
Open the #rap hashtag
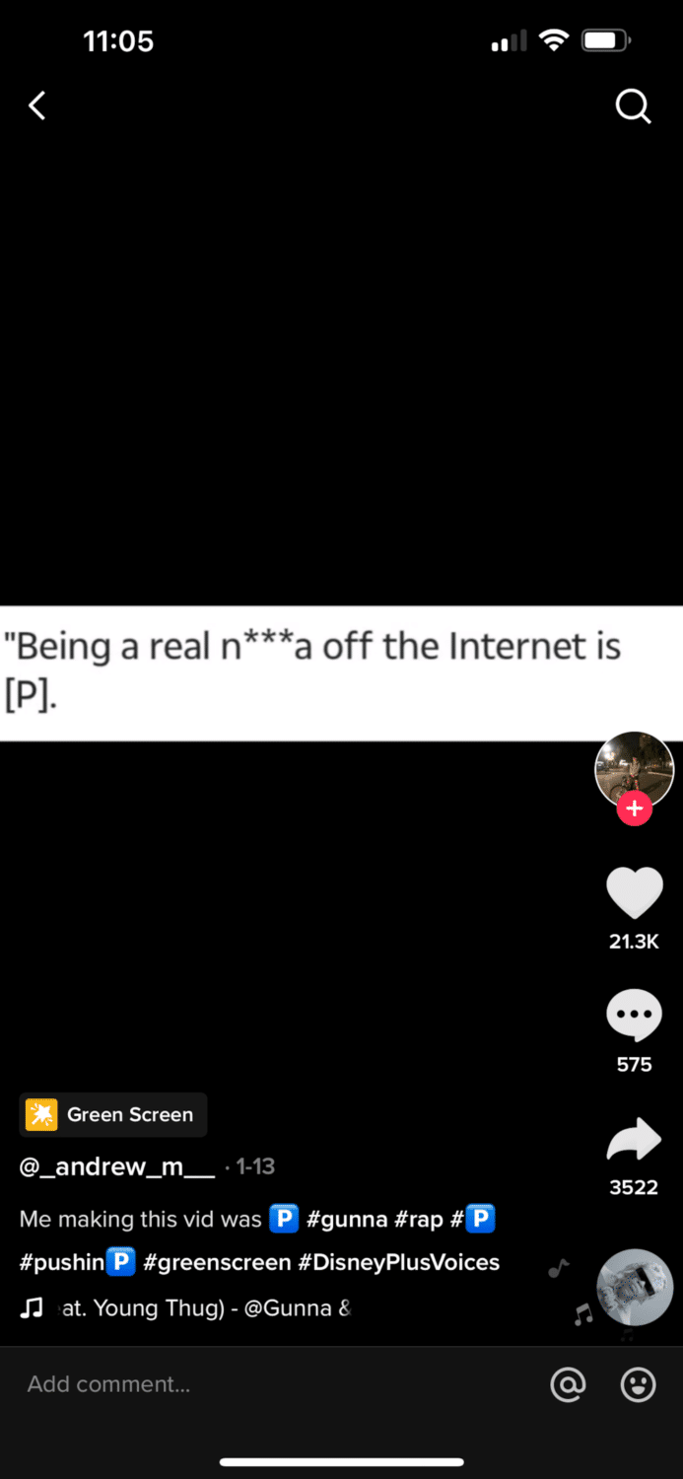pos(419,1220)
